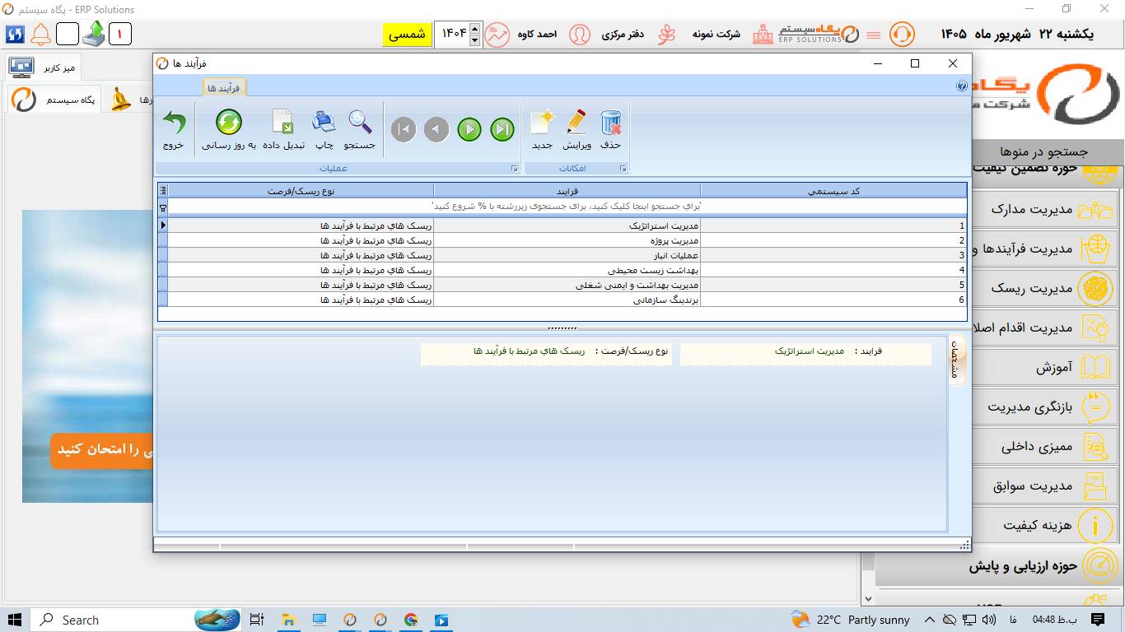Screen dimensions: 1125x632
Task: Open the vertical مشخصات side tab
Action: click(x=955, y=360)
